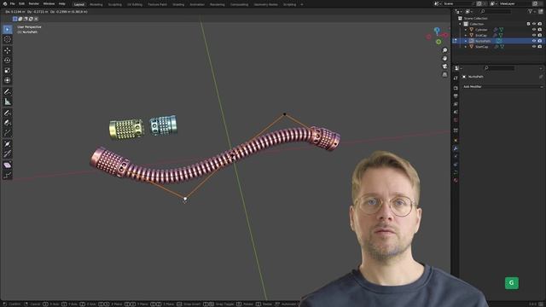Viewport: 546px width, 307px height.
Task: Open the Render properties tab
Action: tap(456, 88)
